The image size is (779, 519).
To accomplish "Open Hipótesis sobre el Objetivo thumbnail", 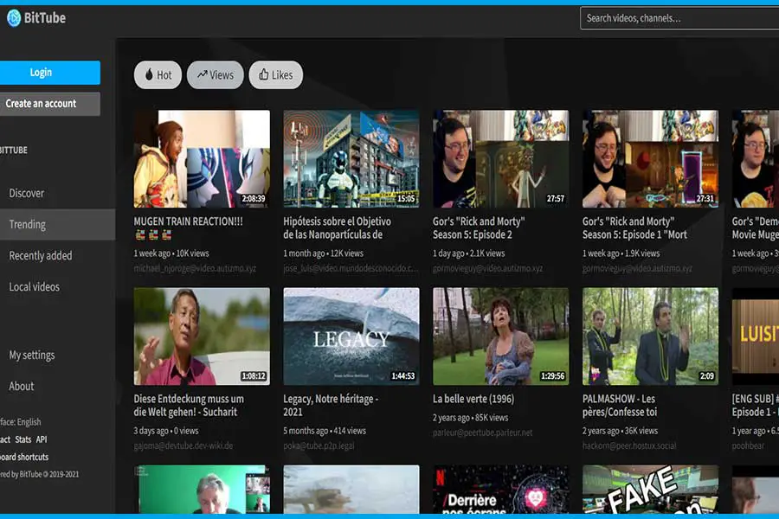I will pyautogui.click(x=351, y=159).
